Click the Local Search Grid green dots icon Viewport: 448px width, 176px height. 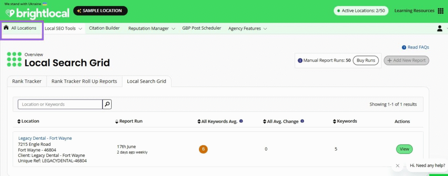click(x=14, y=59)
